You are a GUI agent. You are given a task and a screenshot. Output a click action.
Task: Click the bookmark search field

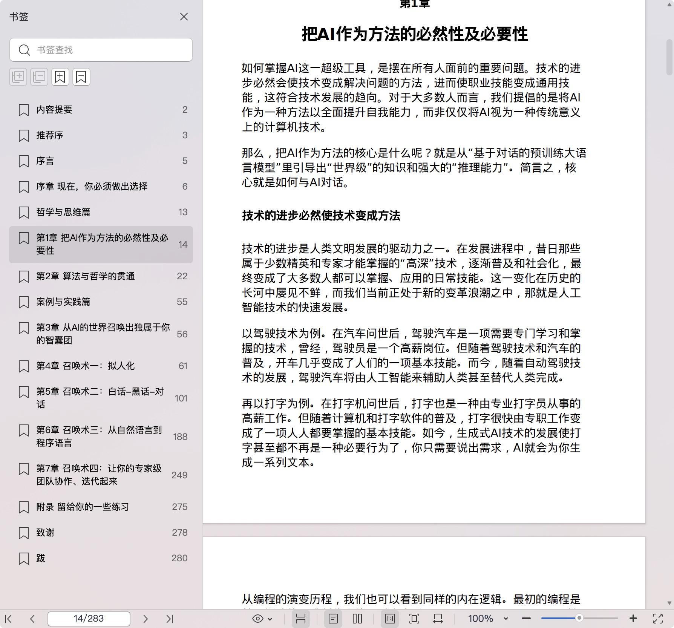[x=101, y=50]
